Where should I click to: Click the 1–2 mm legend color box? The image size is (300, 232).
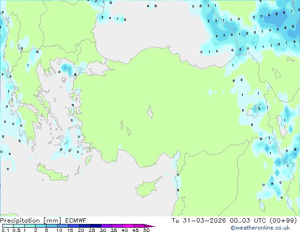(x=30, y=226)
